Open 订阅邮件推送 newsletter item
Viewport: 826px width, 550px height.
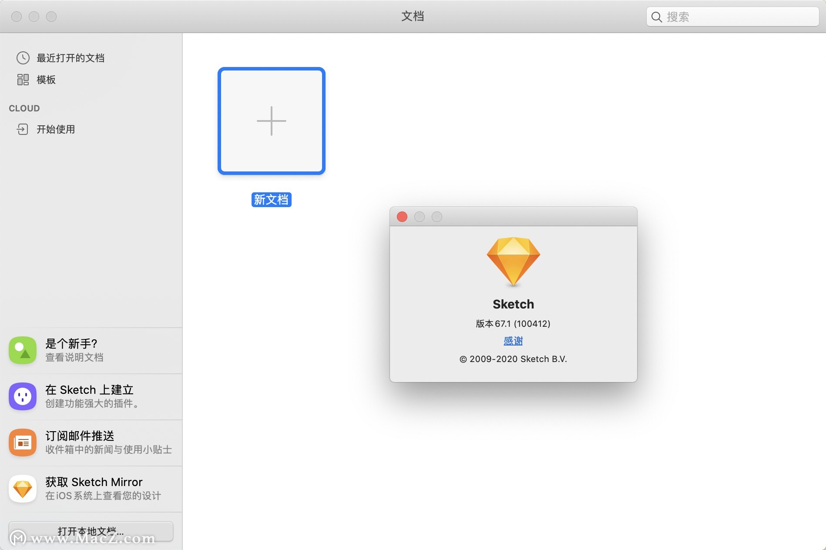(91, 443)
